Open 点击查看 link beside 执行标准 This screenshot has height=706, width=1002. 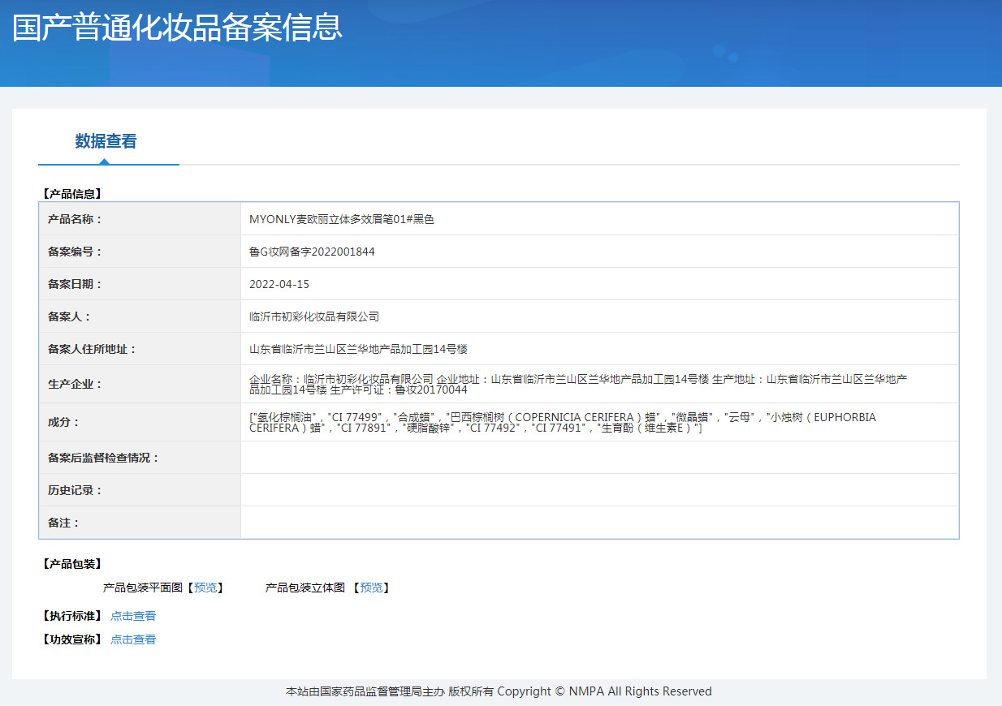point(133,616)
